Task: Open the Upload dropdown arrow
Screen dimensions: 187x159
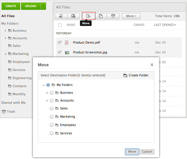Action: [44, 6]
